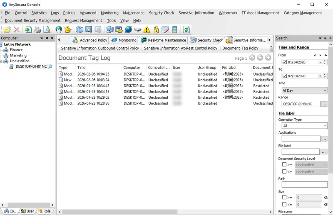This screenshot has height=215, width=333.
Task: Click the Applications browse ... button
Action: click(324, 139)
